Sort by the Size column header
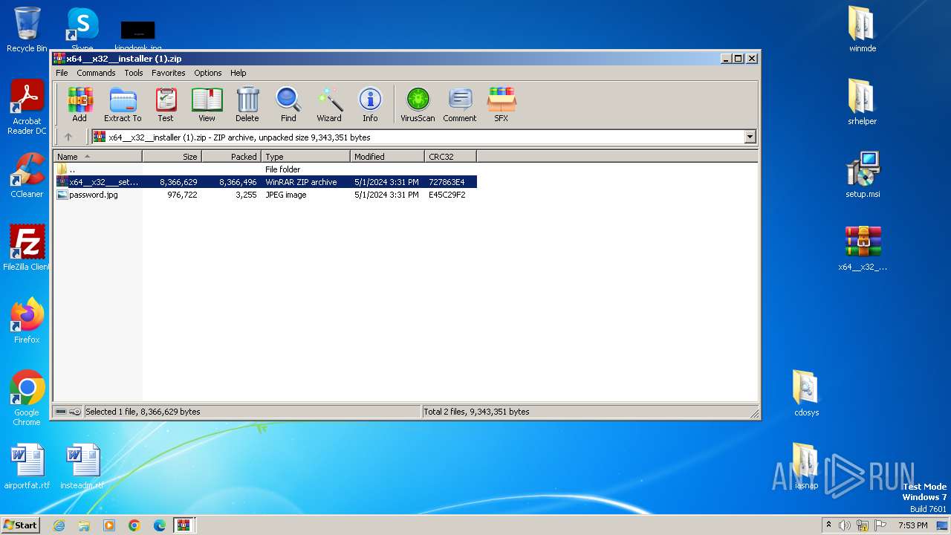 pos(172,156)
